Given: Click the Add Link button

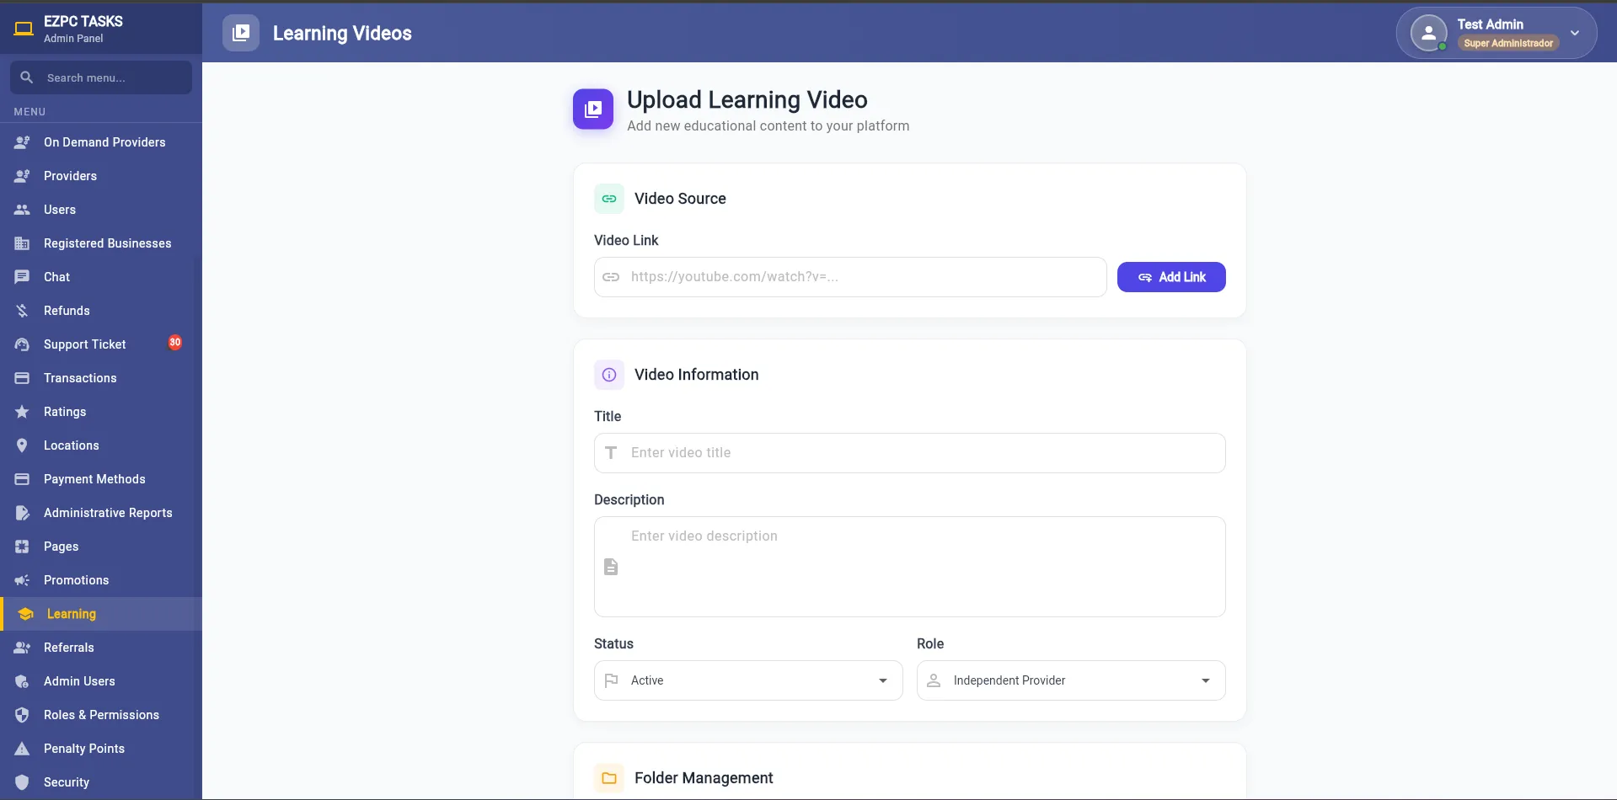Looking at the screenshot, I should pos(1171,277).
